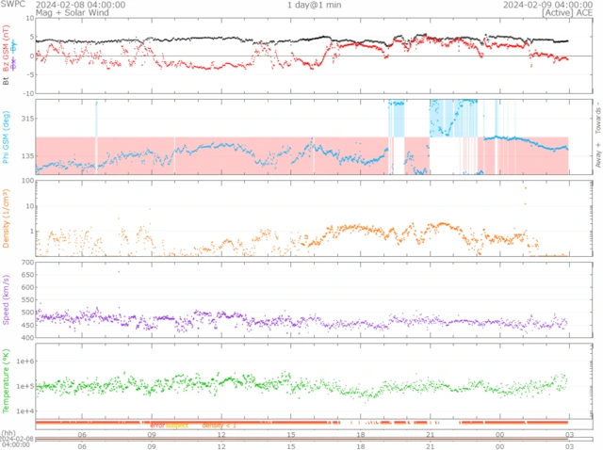Click the 'Towards -' sector label
Screen dimensions: 603x450
(595, 118)
